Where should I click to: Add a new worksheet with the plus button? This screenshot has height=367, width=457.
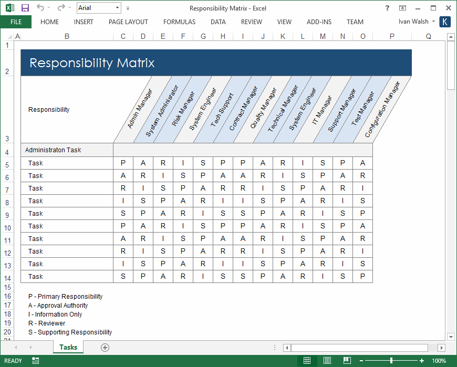pyautogui.click(x=105, y=347)
